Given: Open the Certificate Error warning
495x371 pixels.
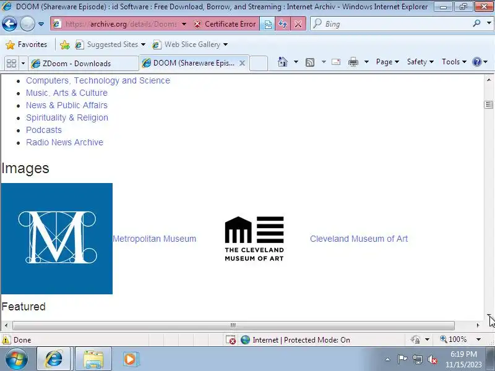Looking at the screenshot, I should (x=225, y=24).
